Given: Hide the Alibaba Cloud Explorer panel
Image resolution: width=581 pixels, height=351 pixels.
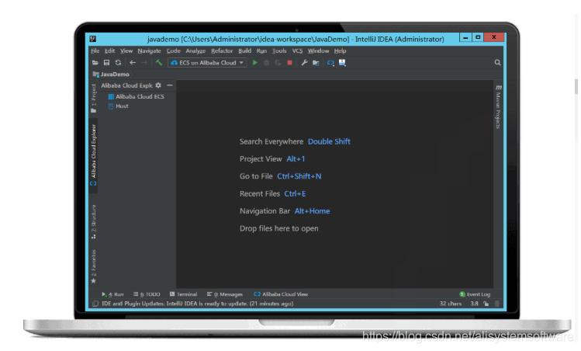Looking at the screenshot, I should (x=170, y=85).
